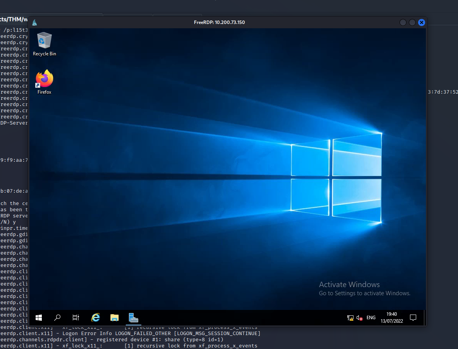Minimize the FreeRDP window
This screenshot has height=349, width=458.
(x=403, y=22)
